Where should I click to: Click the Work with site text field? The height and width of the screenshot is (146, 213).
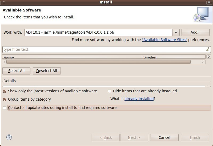[98, 32]
